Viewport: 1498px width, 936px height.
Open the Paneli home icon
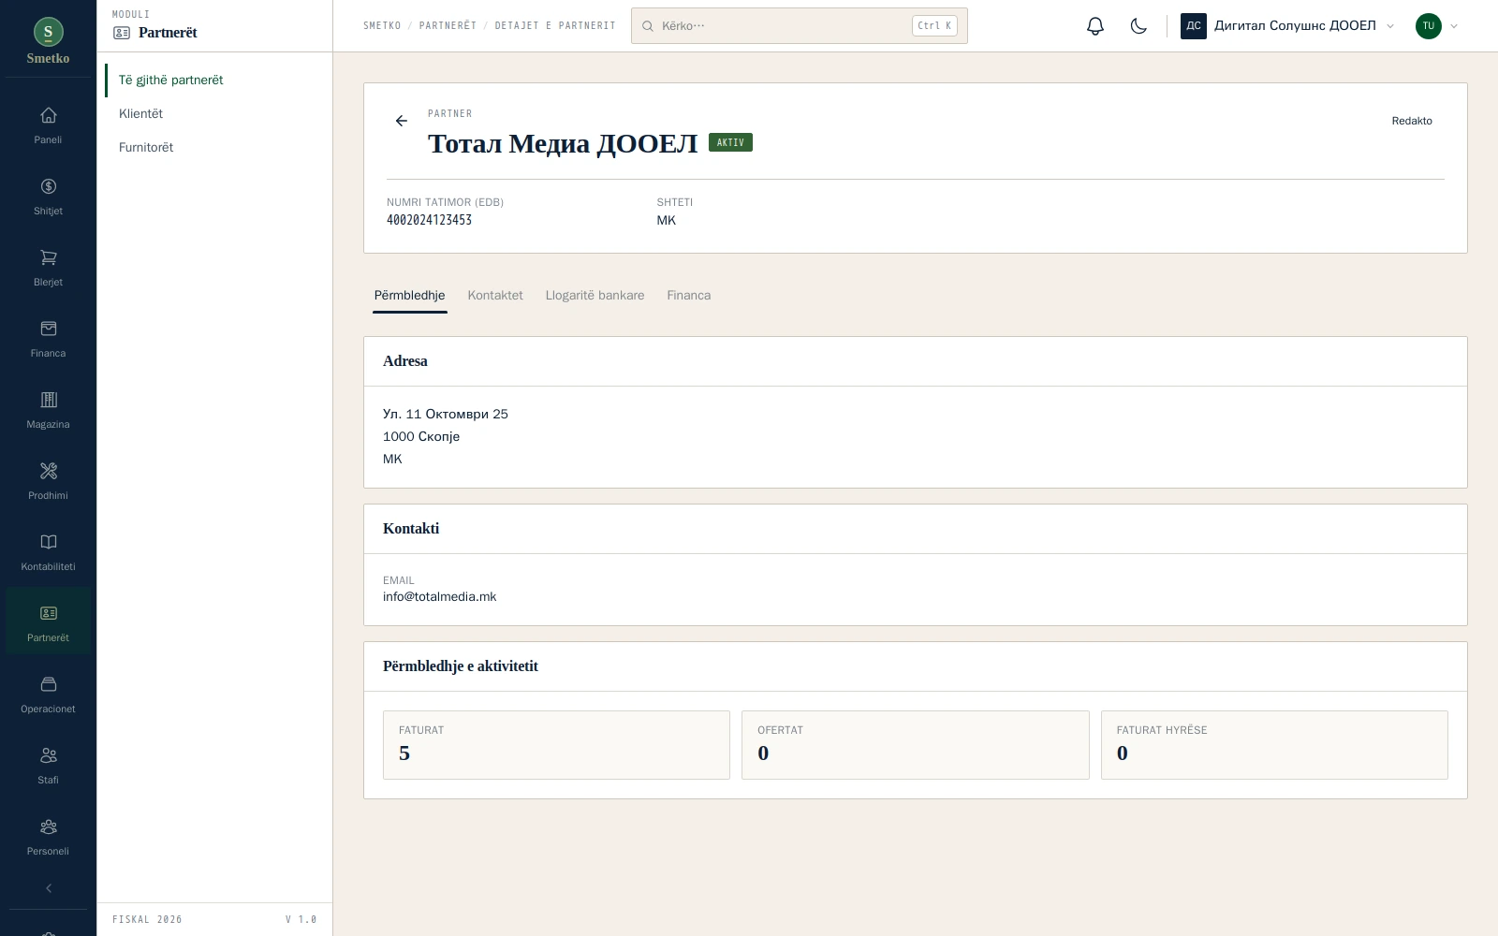(x=48, y=115)
